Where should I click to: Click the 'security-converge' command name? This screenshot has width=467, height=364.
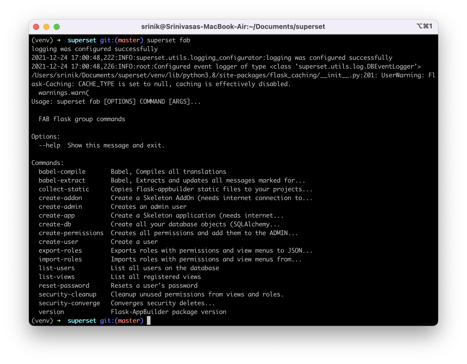point(69,303)
